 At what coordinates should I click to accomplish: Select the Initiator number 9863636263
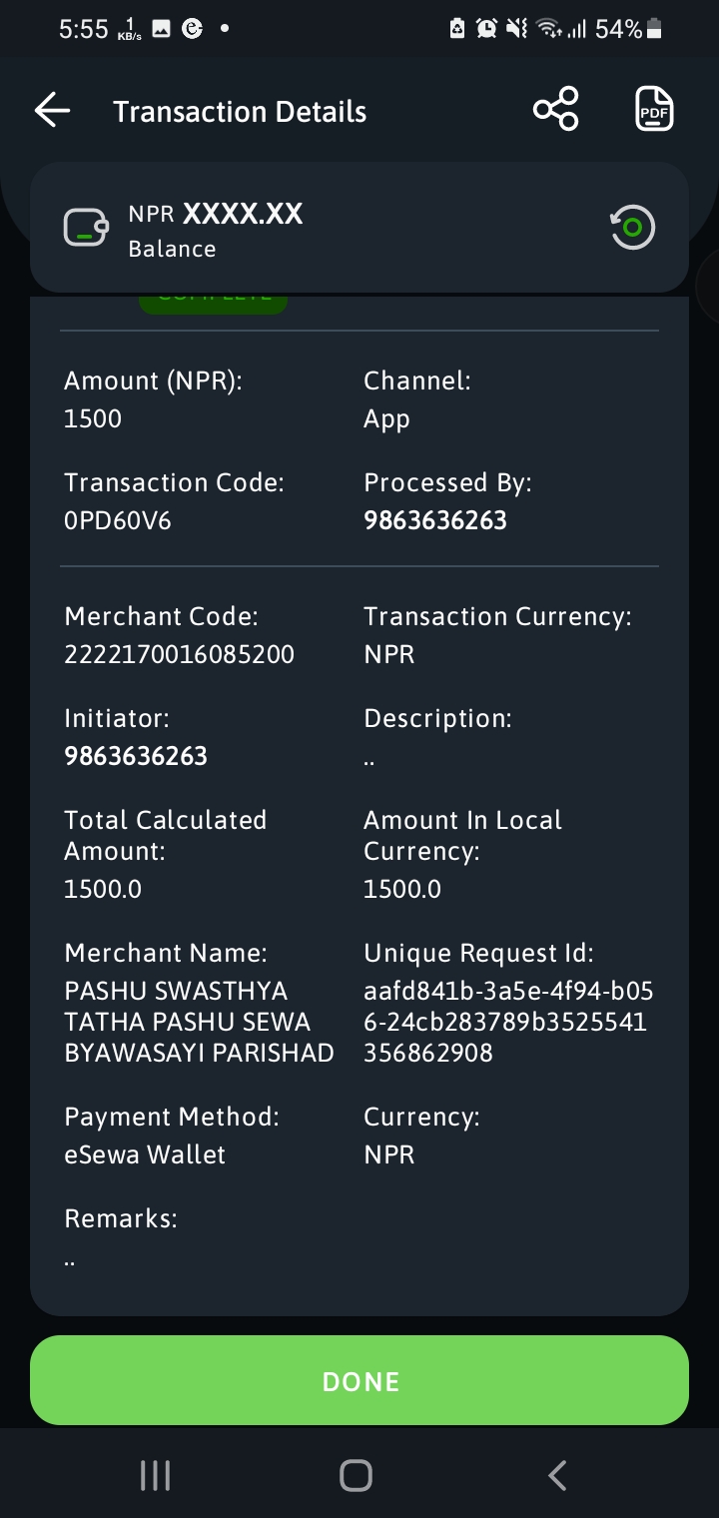pos(136,756)
